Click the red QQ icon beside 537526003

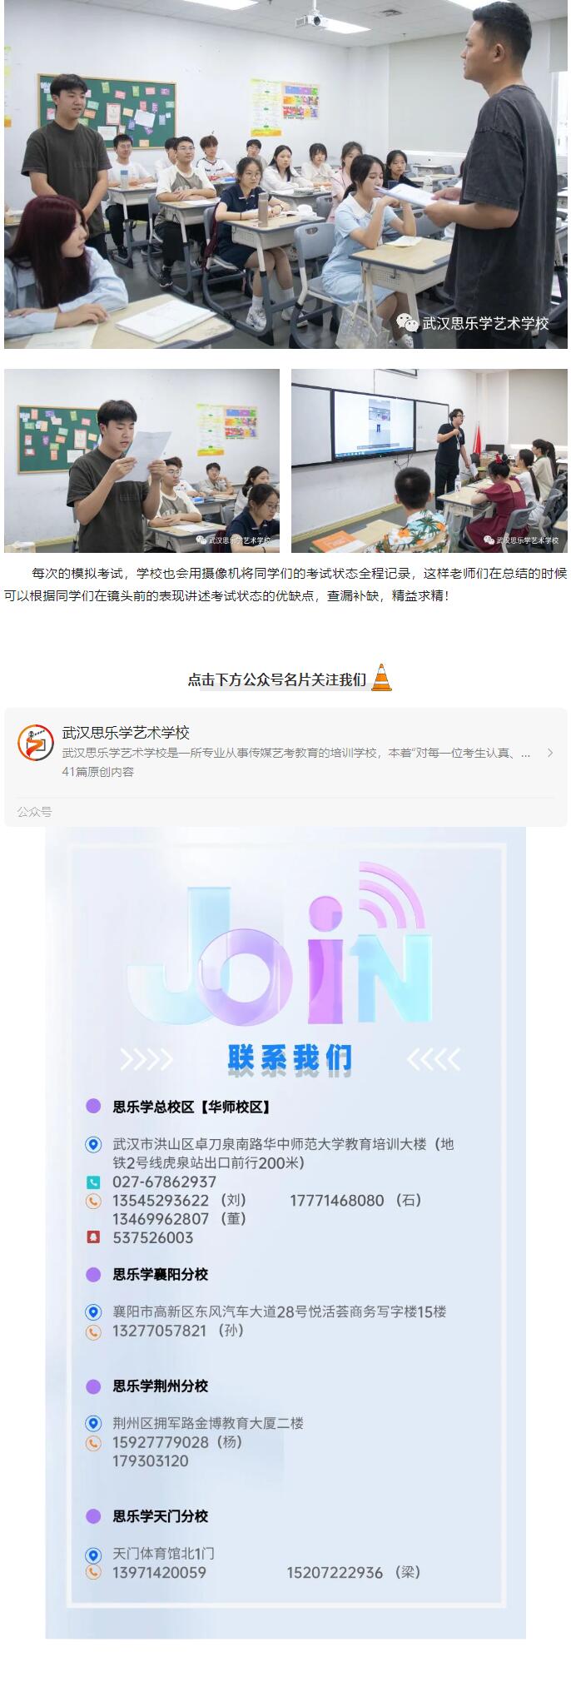93,1237
